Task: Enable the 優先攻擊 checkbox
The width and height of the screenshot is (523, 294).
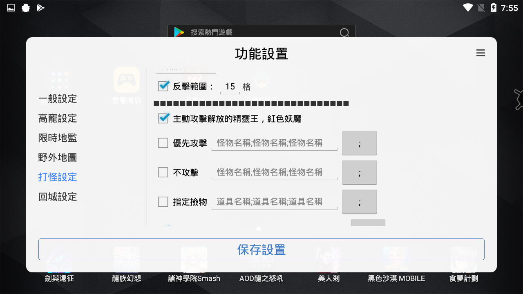Action: 163,143
